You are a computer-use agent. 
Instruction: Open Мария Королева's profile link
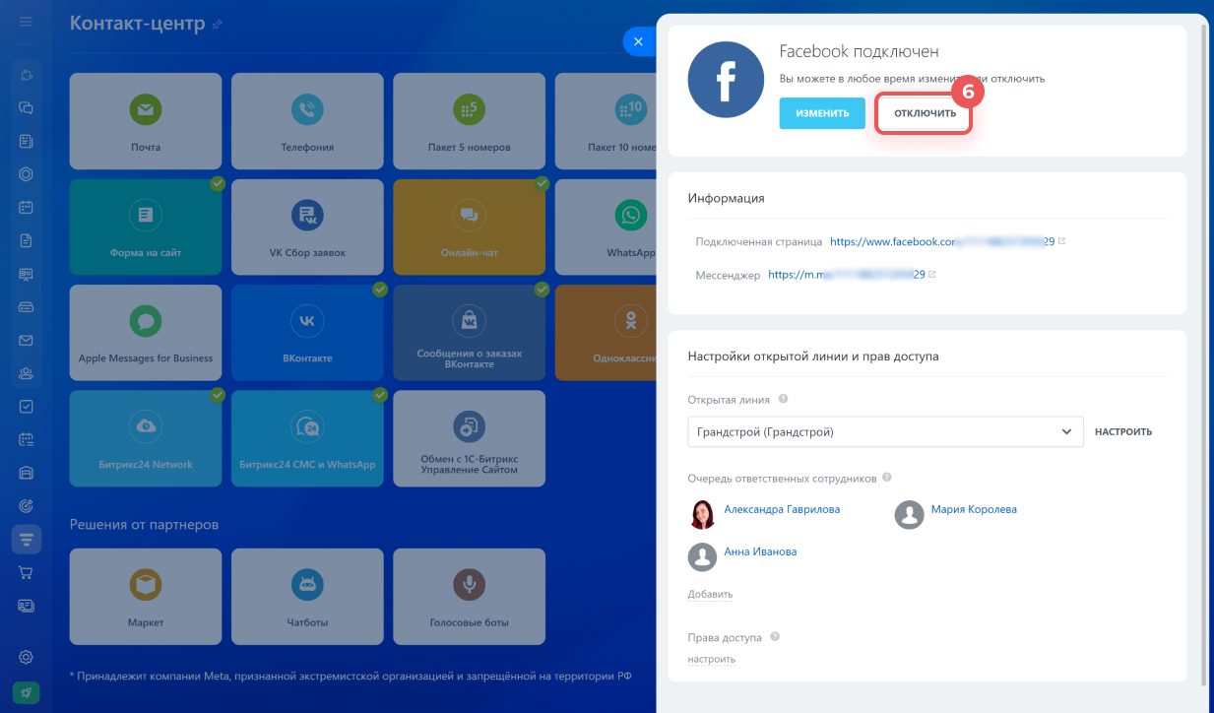pos(974,510)
